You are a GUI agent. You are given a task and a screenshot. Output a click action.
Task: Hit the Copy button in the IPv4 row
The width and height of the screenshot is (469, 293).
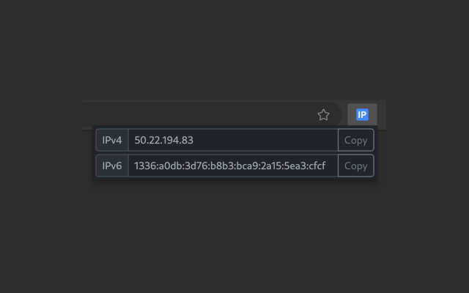click(355, 140)
